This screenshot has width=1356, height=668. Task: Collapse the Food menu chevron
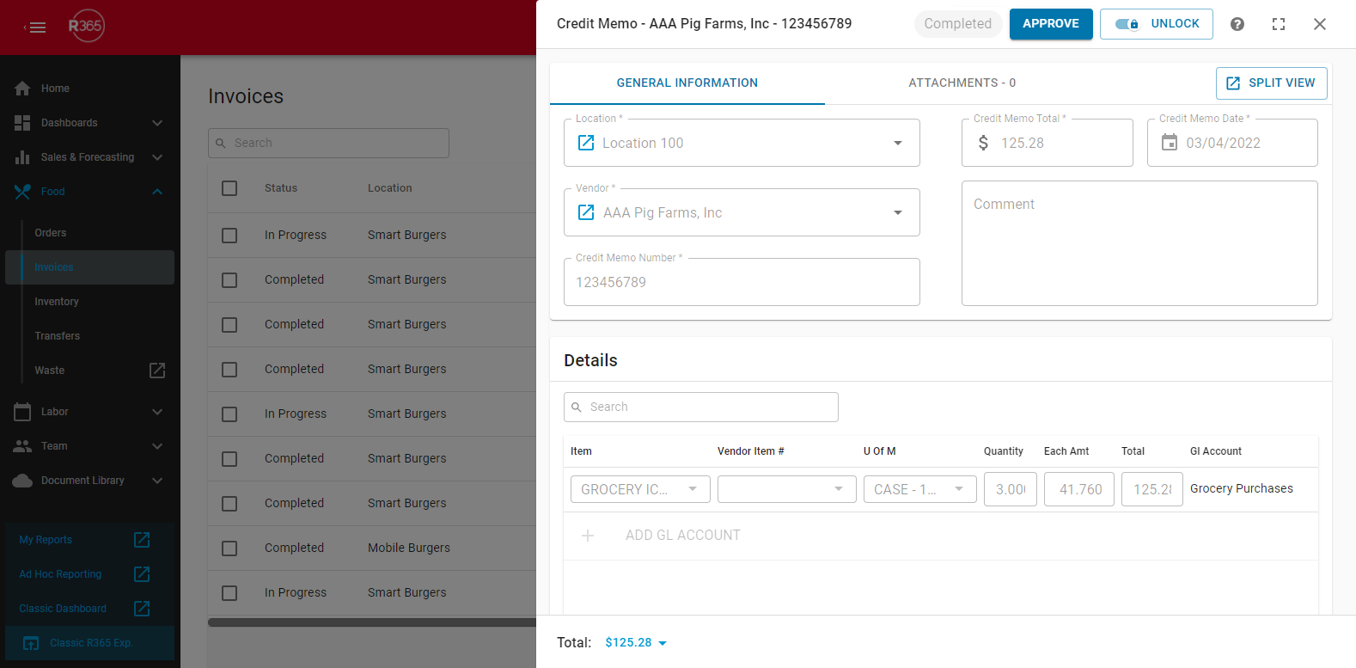coord(157,192)
